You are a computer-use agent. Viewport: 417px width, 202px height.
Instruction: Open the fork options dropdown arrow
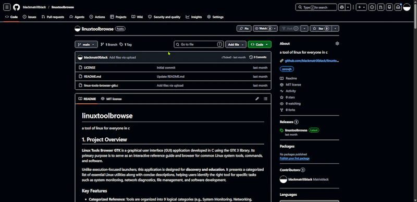pyautogui.click(x=305, y=29)
